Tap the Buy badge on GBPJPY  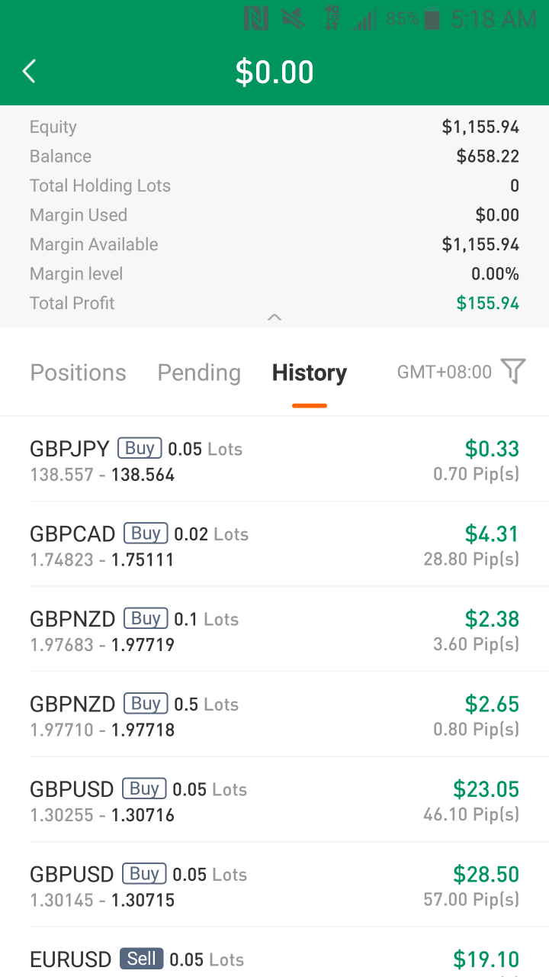(x=140, y=448)
